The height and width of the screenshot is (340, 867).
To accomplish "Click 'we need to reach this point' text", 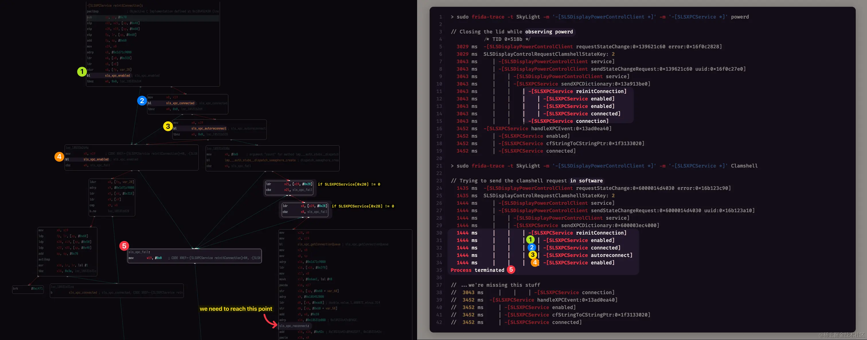I will pos(236,309).
